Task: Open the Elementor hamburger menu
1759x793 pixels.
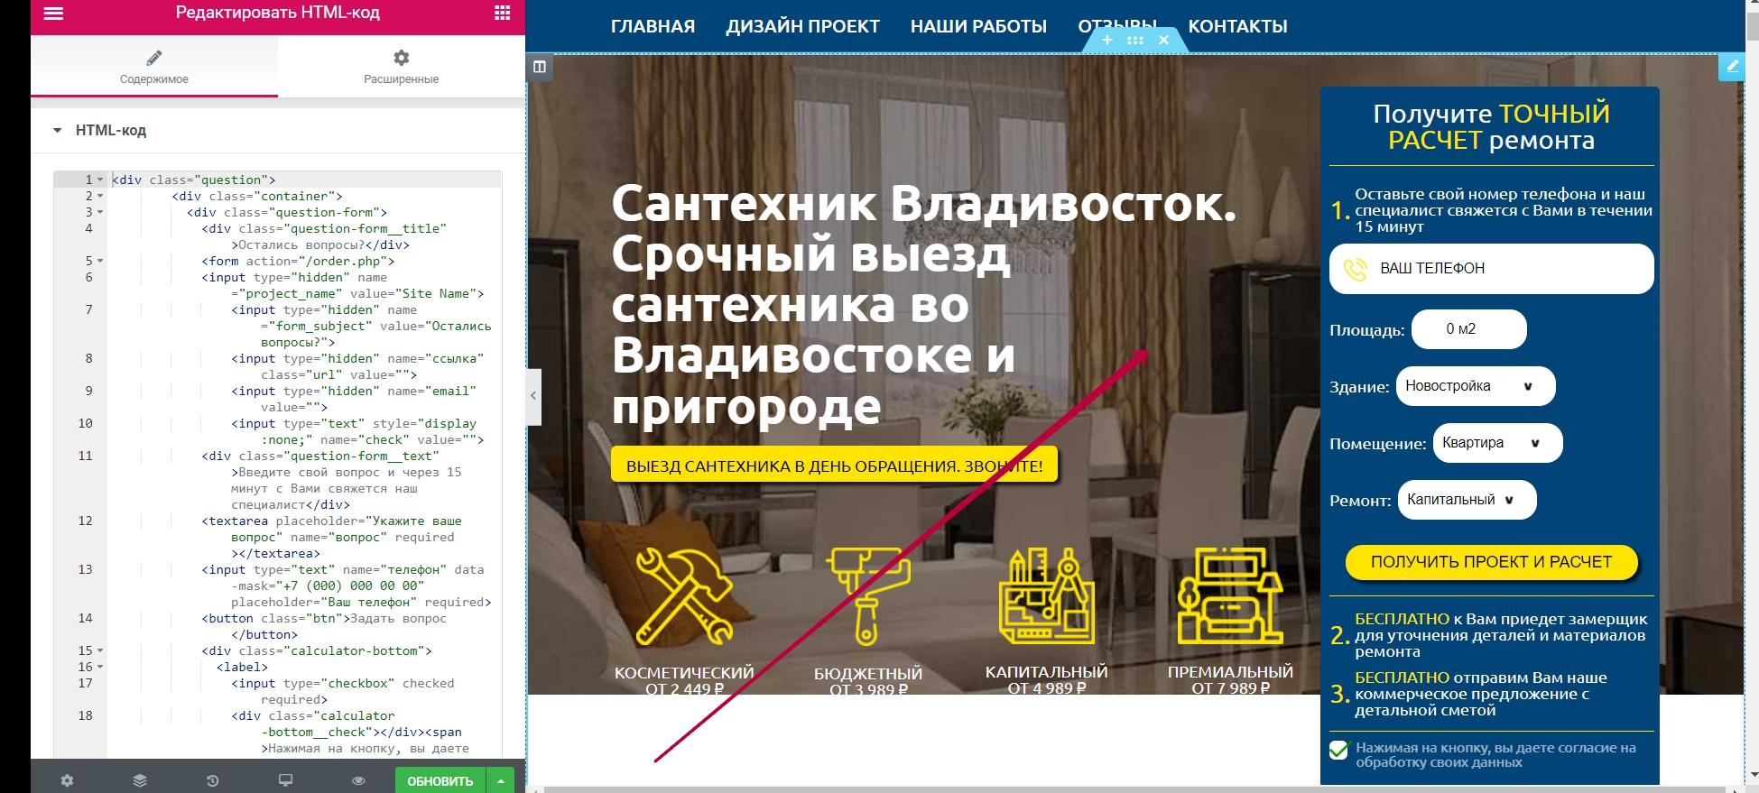Action: pos(53,14)
